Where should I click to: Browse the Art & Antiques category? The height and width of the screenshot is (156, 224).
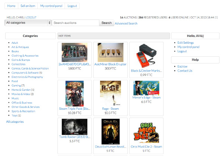tap(20, 47)
